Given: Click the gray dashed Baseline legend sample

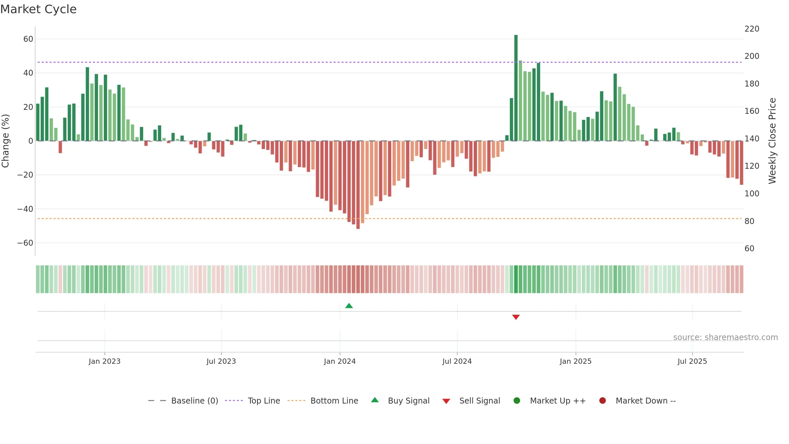Looking at the screenshot, I should (x=157, y=401).
